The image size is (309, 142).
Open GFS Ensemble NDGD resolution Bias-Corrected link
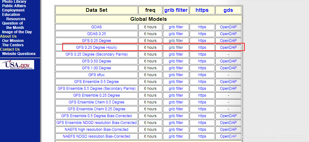click(x=96, y=123)
